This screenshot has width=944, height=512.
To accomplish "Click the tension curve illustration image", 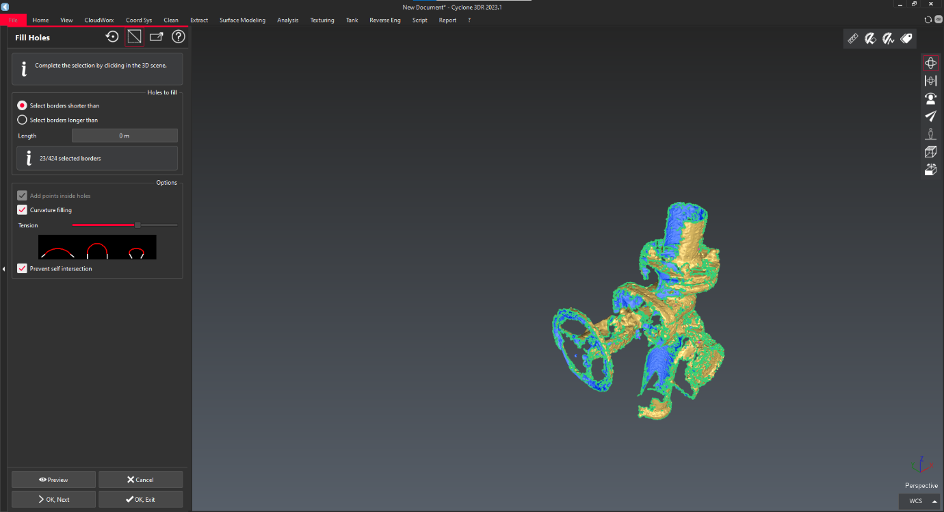I will [x=97, y=247].
